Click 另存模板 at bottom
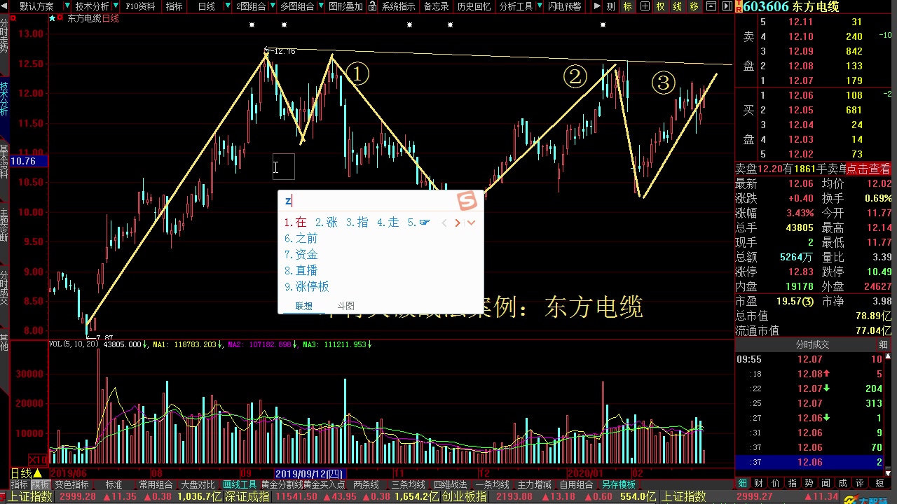The width and height of the screenshot is (897, 504). tap(619, 484)
